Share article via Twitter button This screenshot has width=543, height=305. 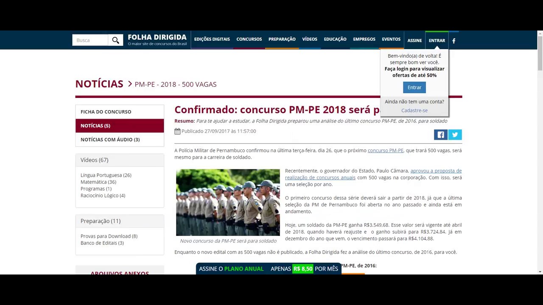click(x=455, y=135)
